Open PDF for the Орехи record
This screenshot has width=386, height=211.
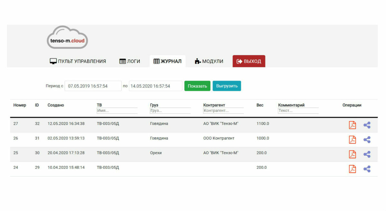pyautogui.click(x=353, y=154)
